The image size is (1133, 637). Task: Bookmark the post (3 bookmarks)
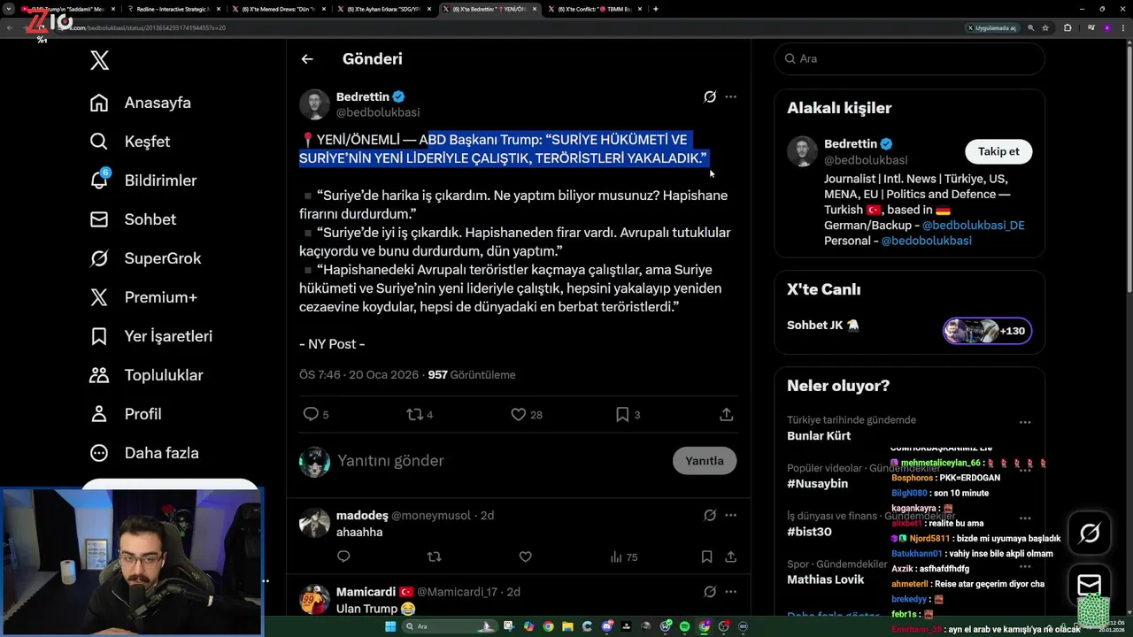click(x=628, y=414)
